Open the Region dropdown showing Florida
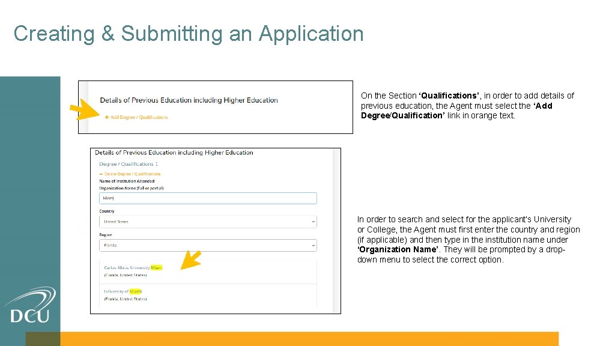This screenshot has width=615, height=346. 208,245
